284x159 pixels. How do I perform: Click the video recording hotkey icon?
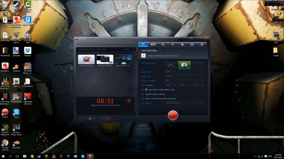coord(143,56)
